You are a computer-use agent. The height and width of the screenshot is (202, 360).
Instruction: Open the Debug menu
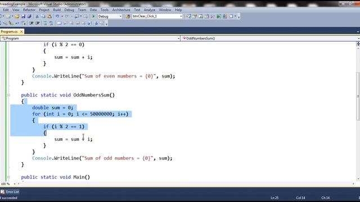click(x=69, y=10)
